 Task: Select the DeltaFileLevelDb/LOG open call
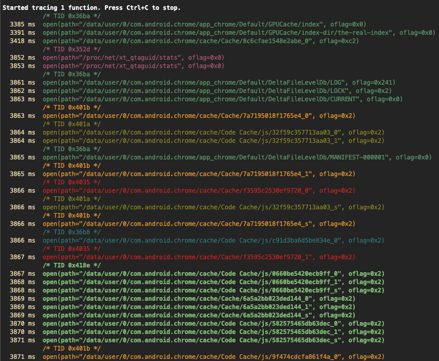(x=218, y=83)
